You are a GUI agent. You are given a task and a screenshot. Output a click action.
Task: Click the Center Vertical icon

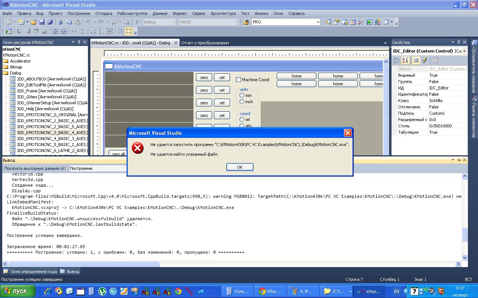tap(55, 31)
